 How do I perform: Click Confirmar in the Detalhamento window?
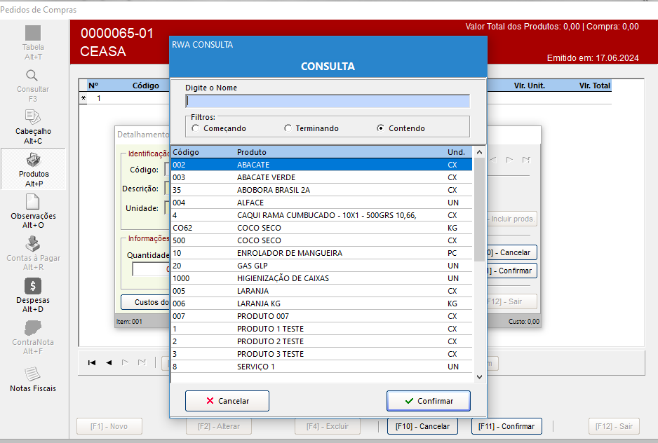click(x=511, y=271)
